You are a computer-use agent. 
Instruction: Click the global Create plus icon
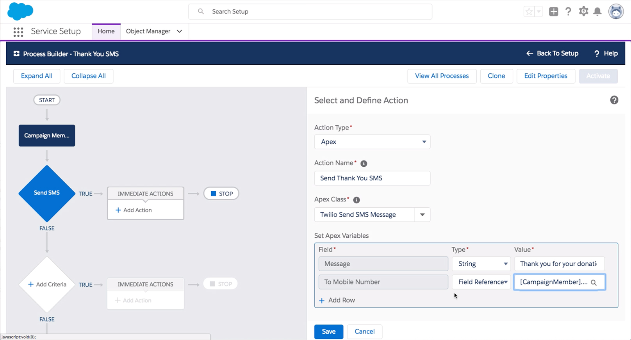(x=553, y=12)
